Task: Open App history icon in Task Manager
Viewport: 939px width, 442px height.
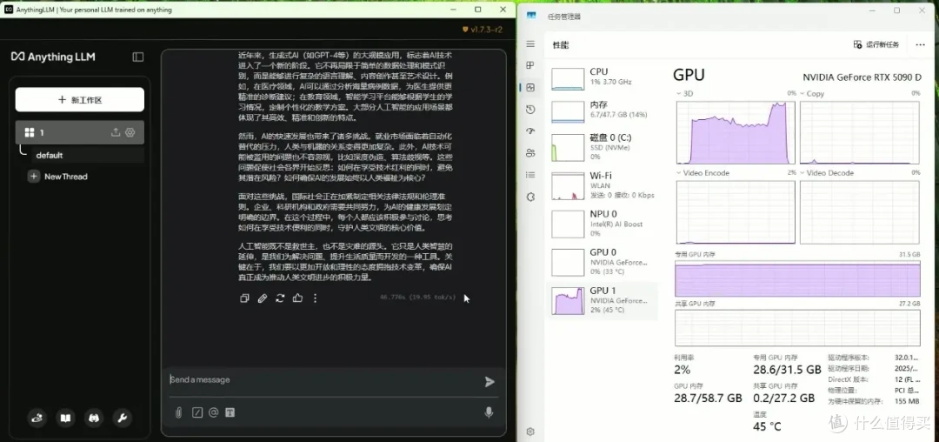Action: tap(530, 110)
